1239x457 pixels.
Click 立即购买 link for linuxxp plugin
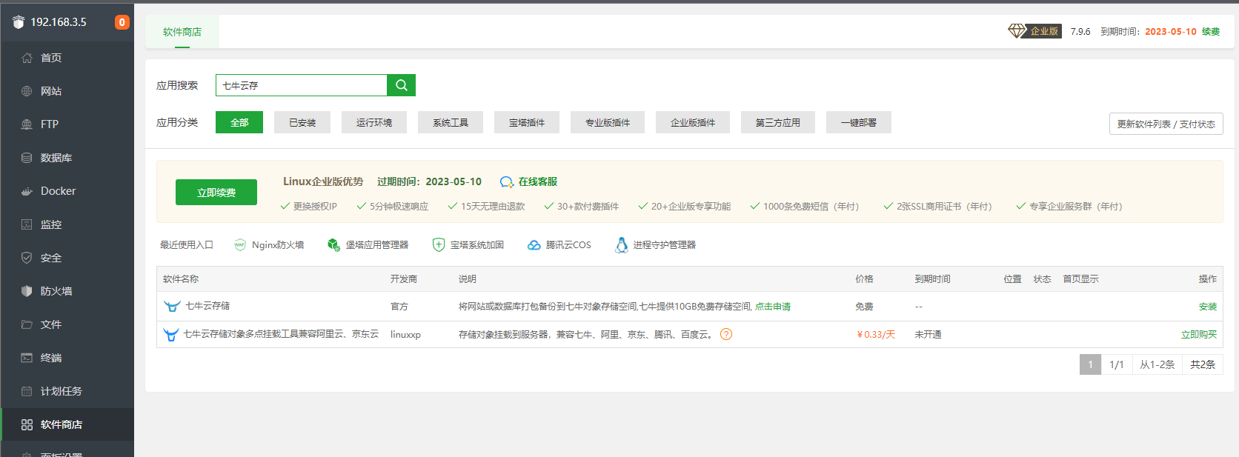1199,335
